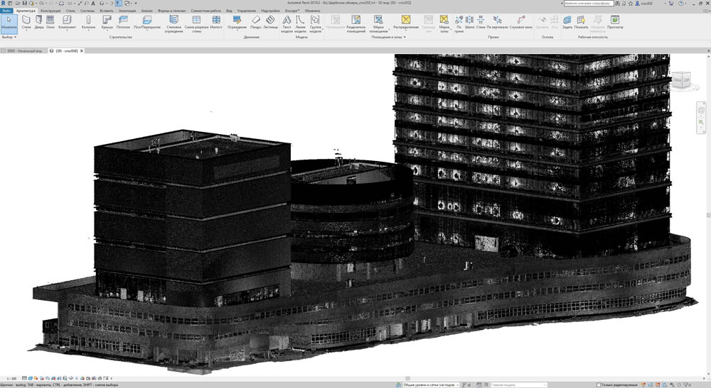This screenshot has height=388, width=711.
Task: Click the Марка зоны tool
Action: pyautogui.click(x=444, y=23)
